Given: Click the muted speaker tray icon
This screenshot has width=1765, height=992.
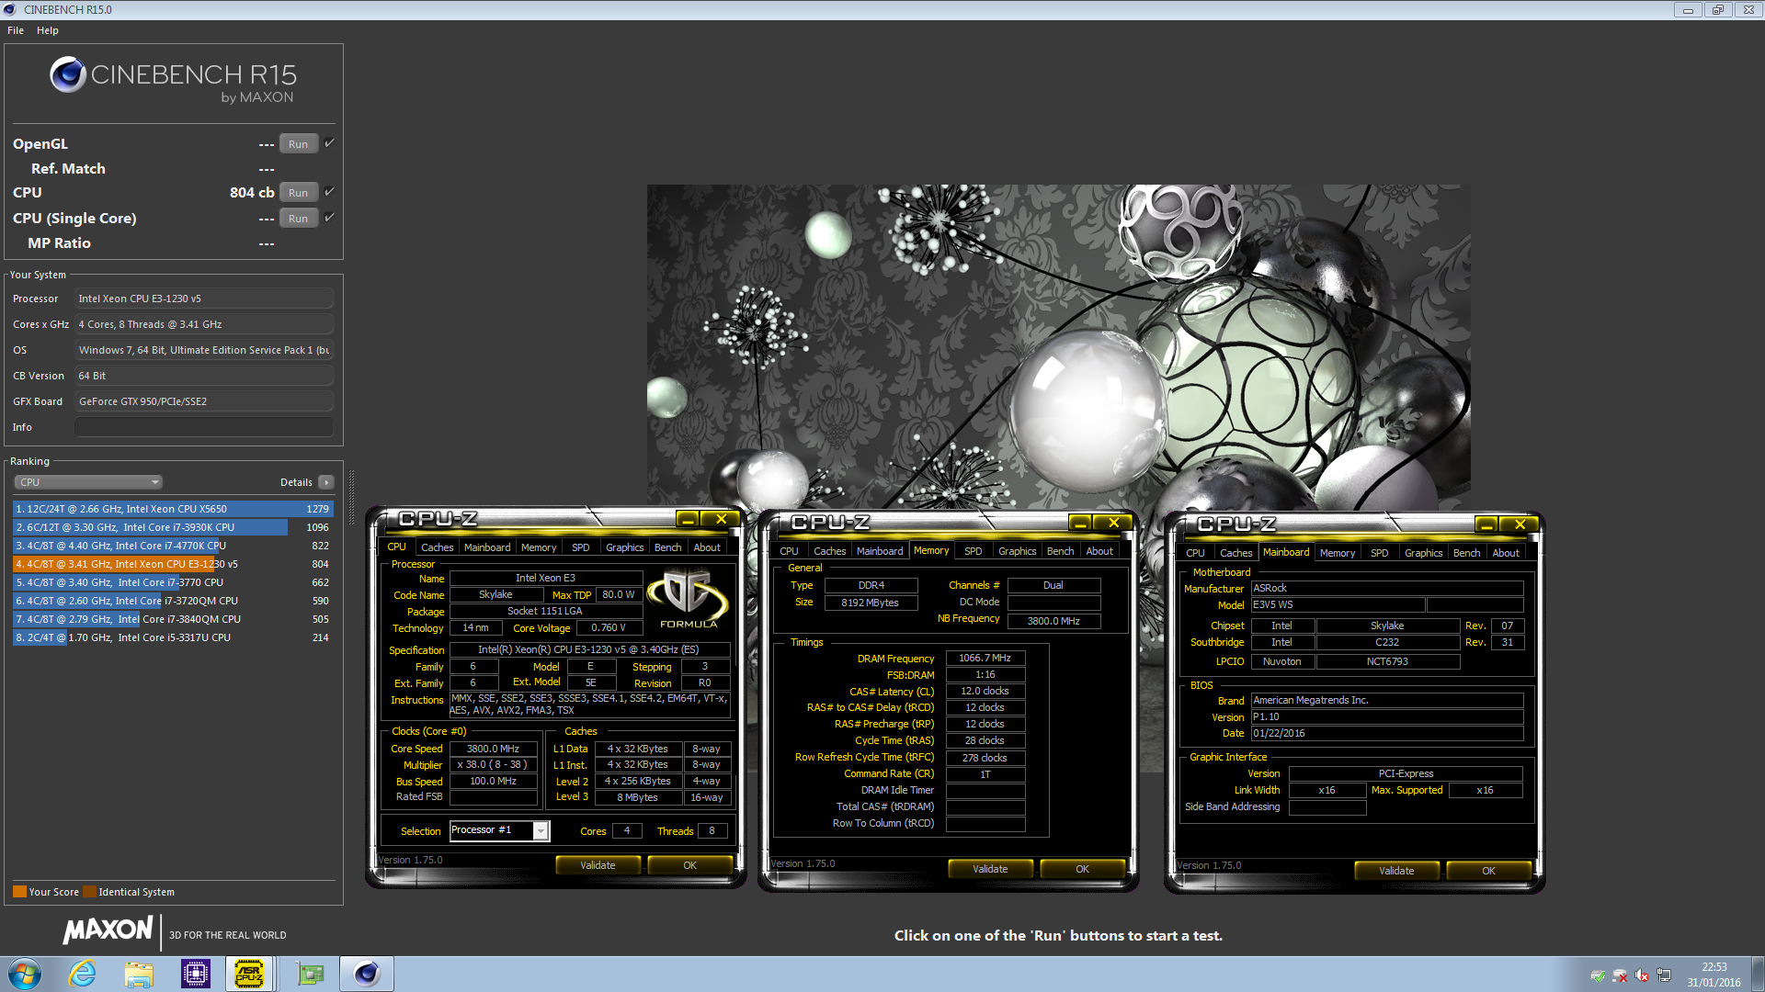Looking at the screenshot, I should tap(1642, 975).
